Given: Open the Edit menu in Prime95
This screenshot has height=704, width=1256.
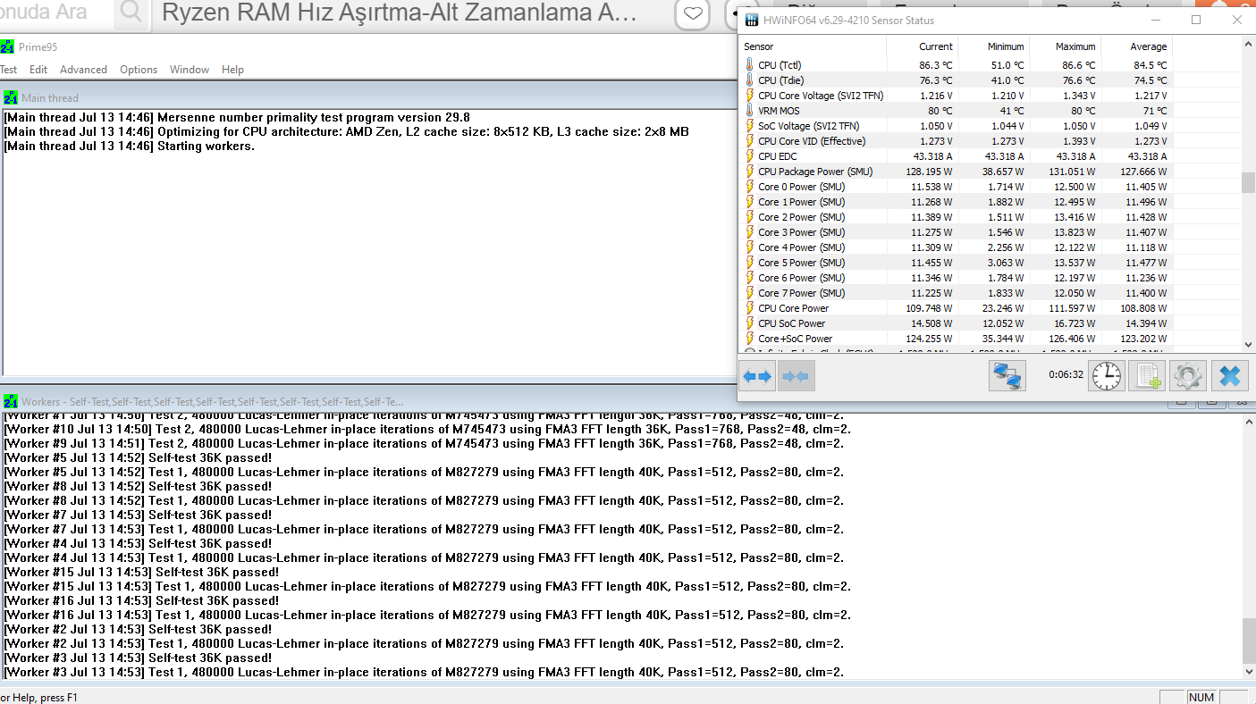Looking at the screenshot, I should 38,70.
